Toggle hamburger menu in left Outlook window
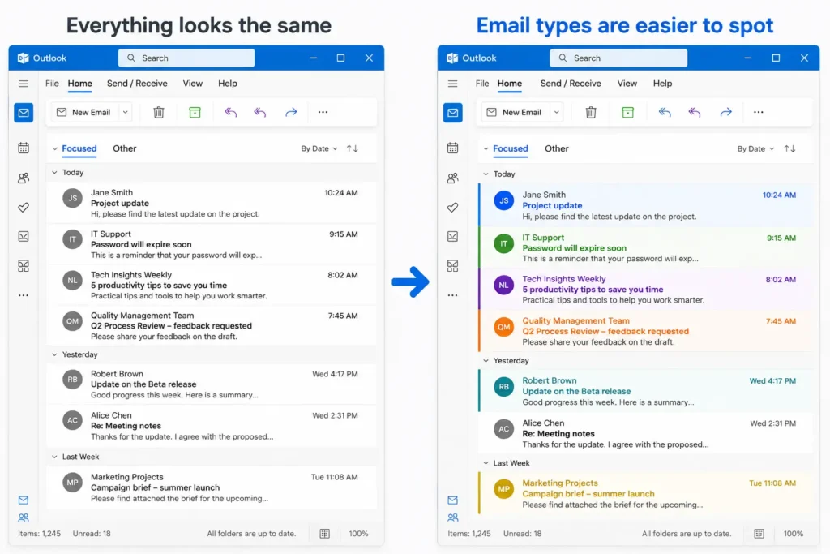The width and height of the screenshot is (830, 554). point(24,84)
